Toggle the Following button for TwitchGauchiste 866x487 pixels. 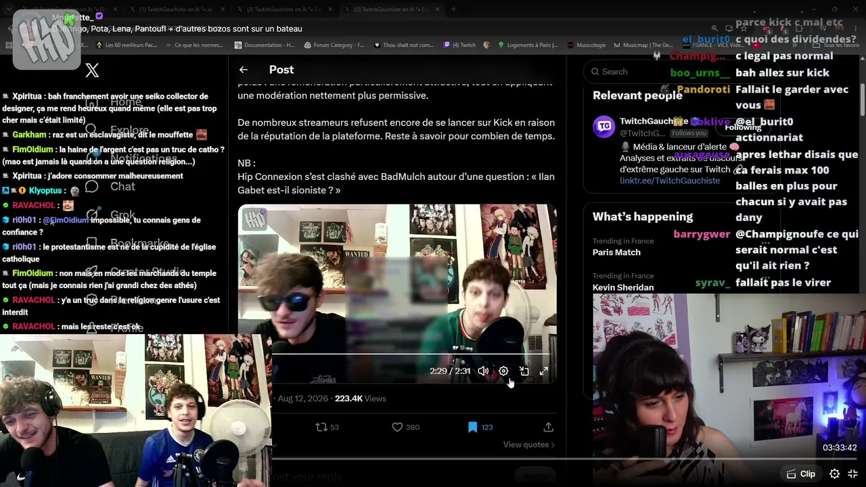(x=743, y=127)
